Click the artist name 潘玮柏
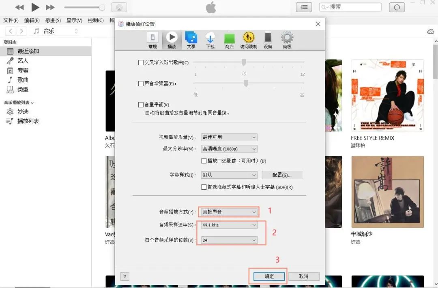 coord(358,146)
